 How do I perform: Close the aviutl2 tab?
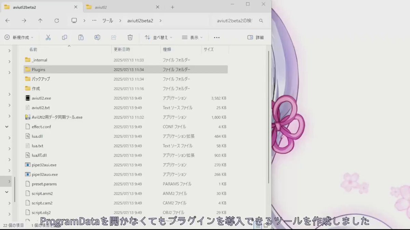(158, 7)
